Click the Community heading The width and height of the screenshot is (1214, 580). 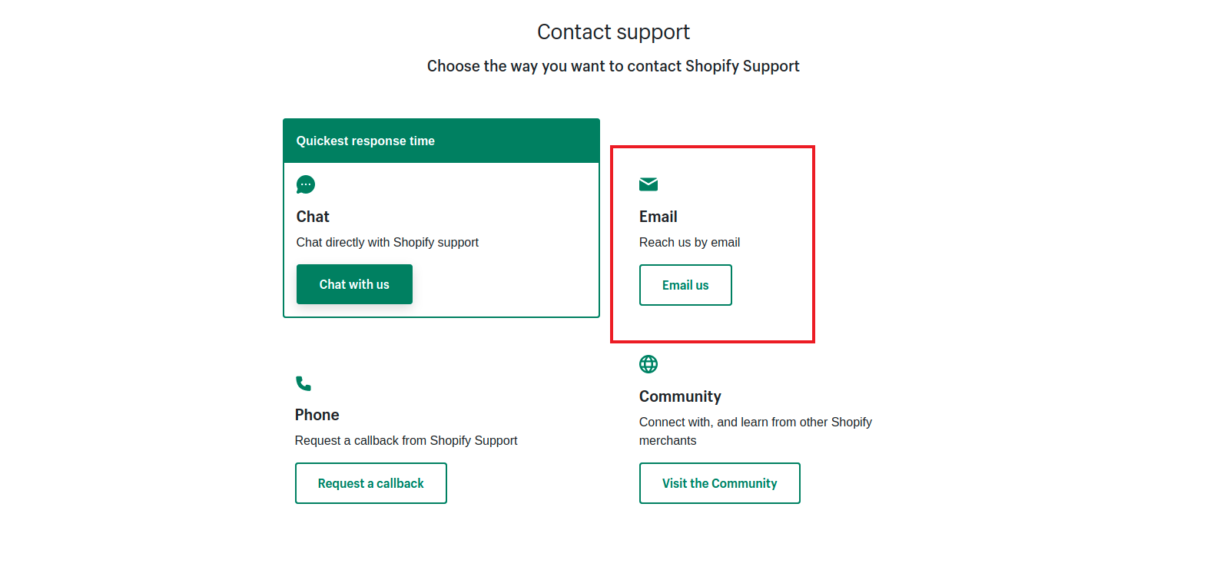[680, 396]
